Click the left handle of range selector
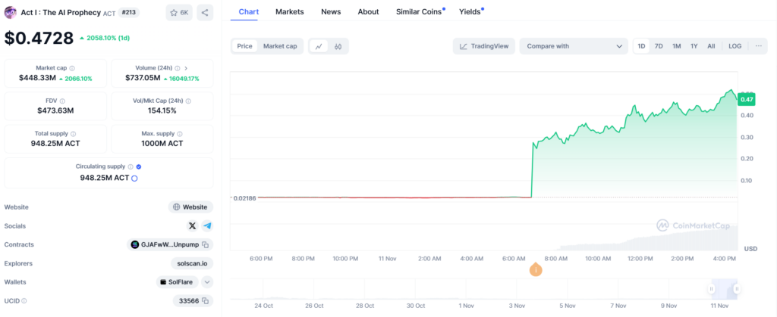777x317 pixels. pyautogui.click(x=711, y=289)
